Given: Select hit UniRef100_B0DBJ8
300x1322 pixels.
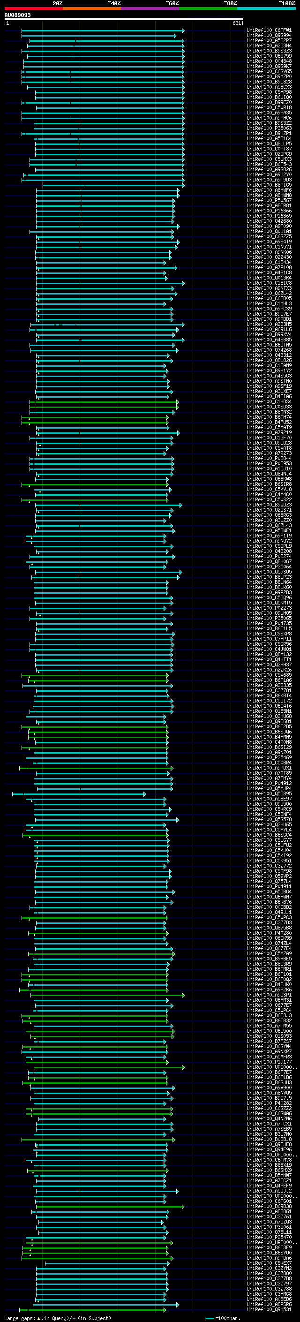Looking at the screenshot, I should (x=269, y=1139).
